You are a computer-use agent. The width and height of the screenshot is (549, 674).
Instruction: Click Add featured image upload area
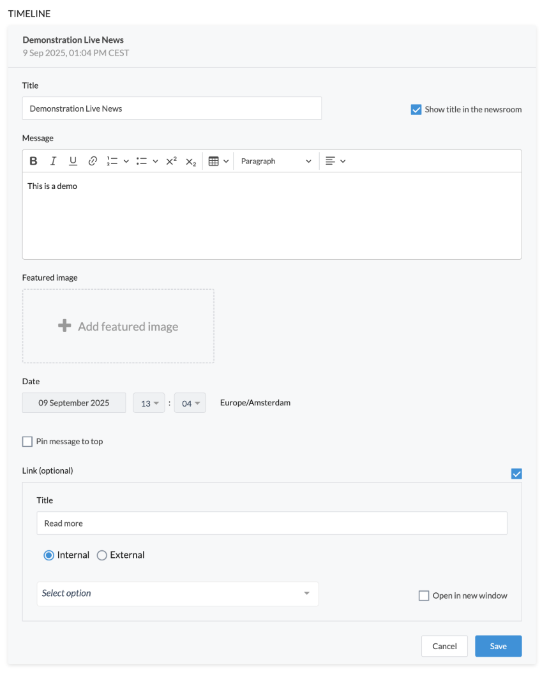coord(118,326)
